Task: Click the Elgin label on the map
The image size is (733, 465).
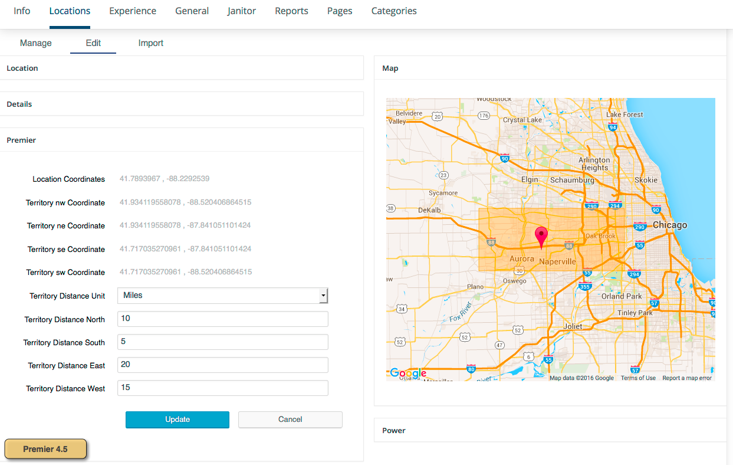Action: pos(530,180)
